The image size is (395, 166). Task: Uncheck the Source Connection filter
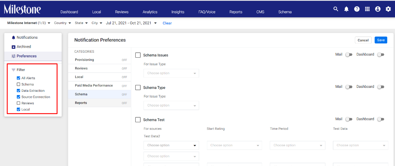18,97
